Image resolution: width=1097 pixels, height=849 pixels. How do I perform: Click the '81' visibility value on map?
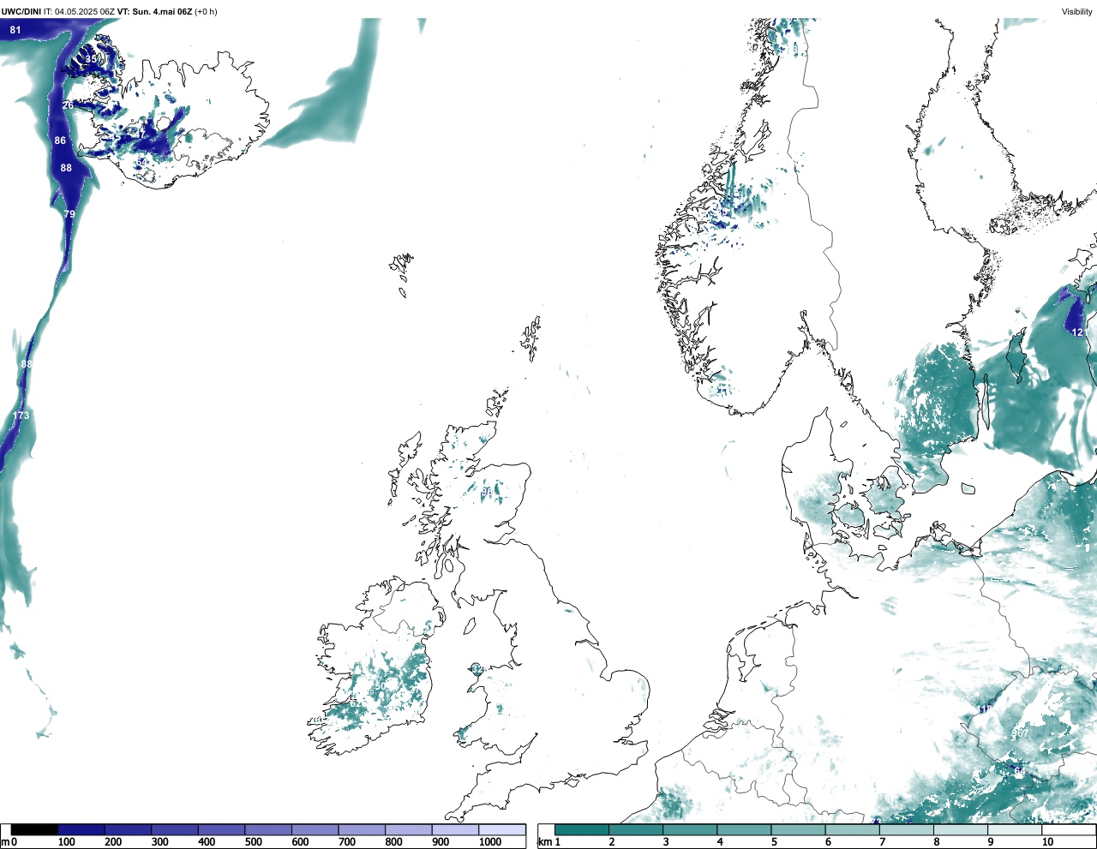click(15, 30)
